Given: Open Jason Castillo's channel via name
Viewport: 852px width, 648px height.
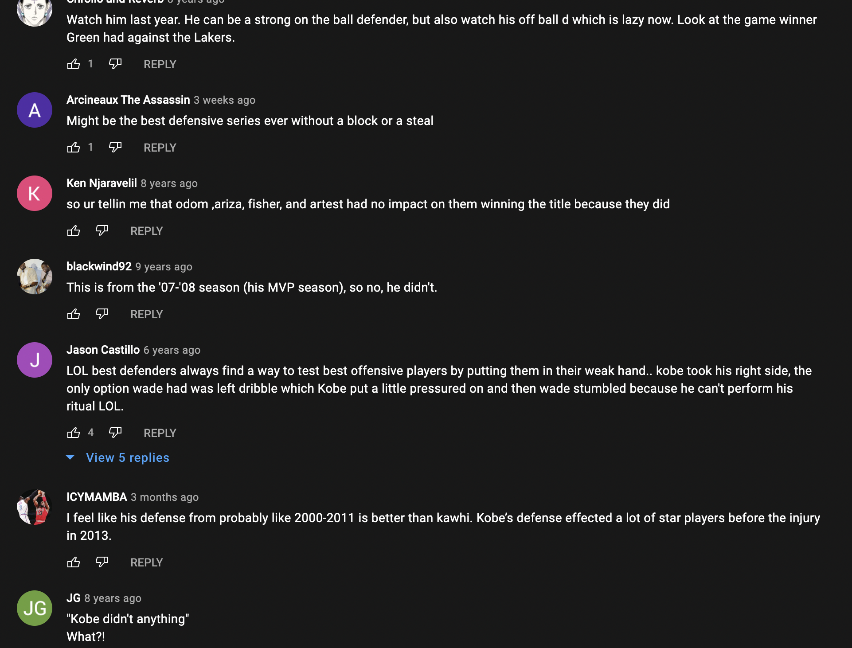Looking at the screenshot, I should 103,350.
